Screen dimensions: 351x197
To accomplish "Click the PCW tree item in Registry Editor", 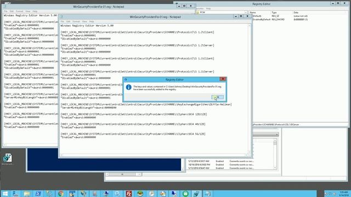I will 202,12.
